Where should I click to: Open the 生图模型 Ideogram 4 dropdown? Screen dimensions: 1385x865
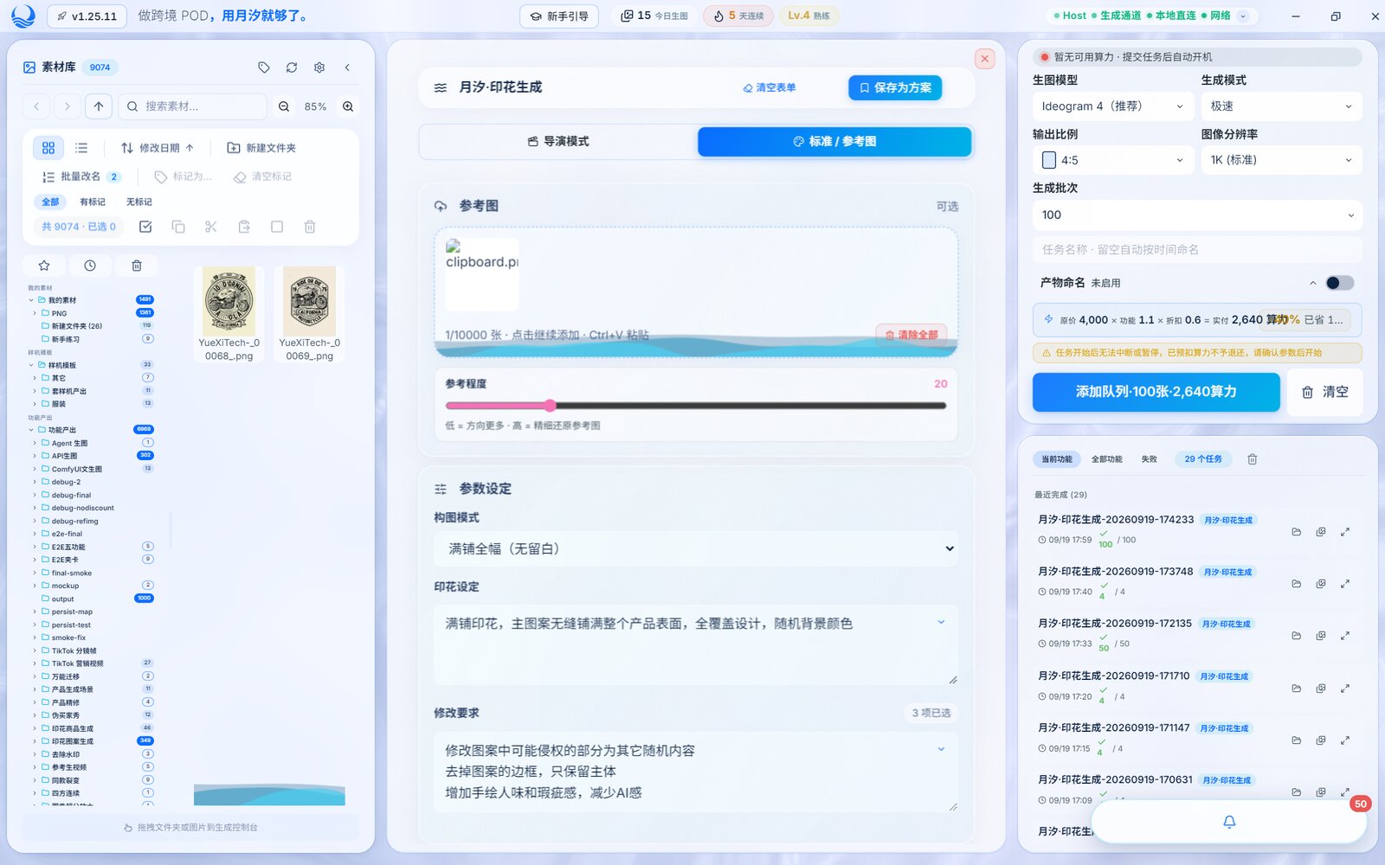pos(1113,106)
